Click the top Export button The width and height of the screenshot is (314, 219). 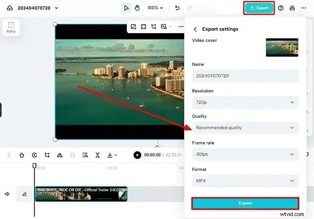click(x=259, y=8)
